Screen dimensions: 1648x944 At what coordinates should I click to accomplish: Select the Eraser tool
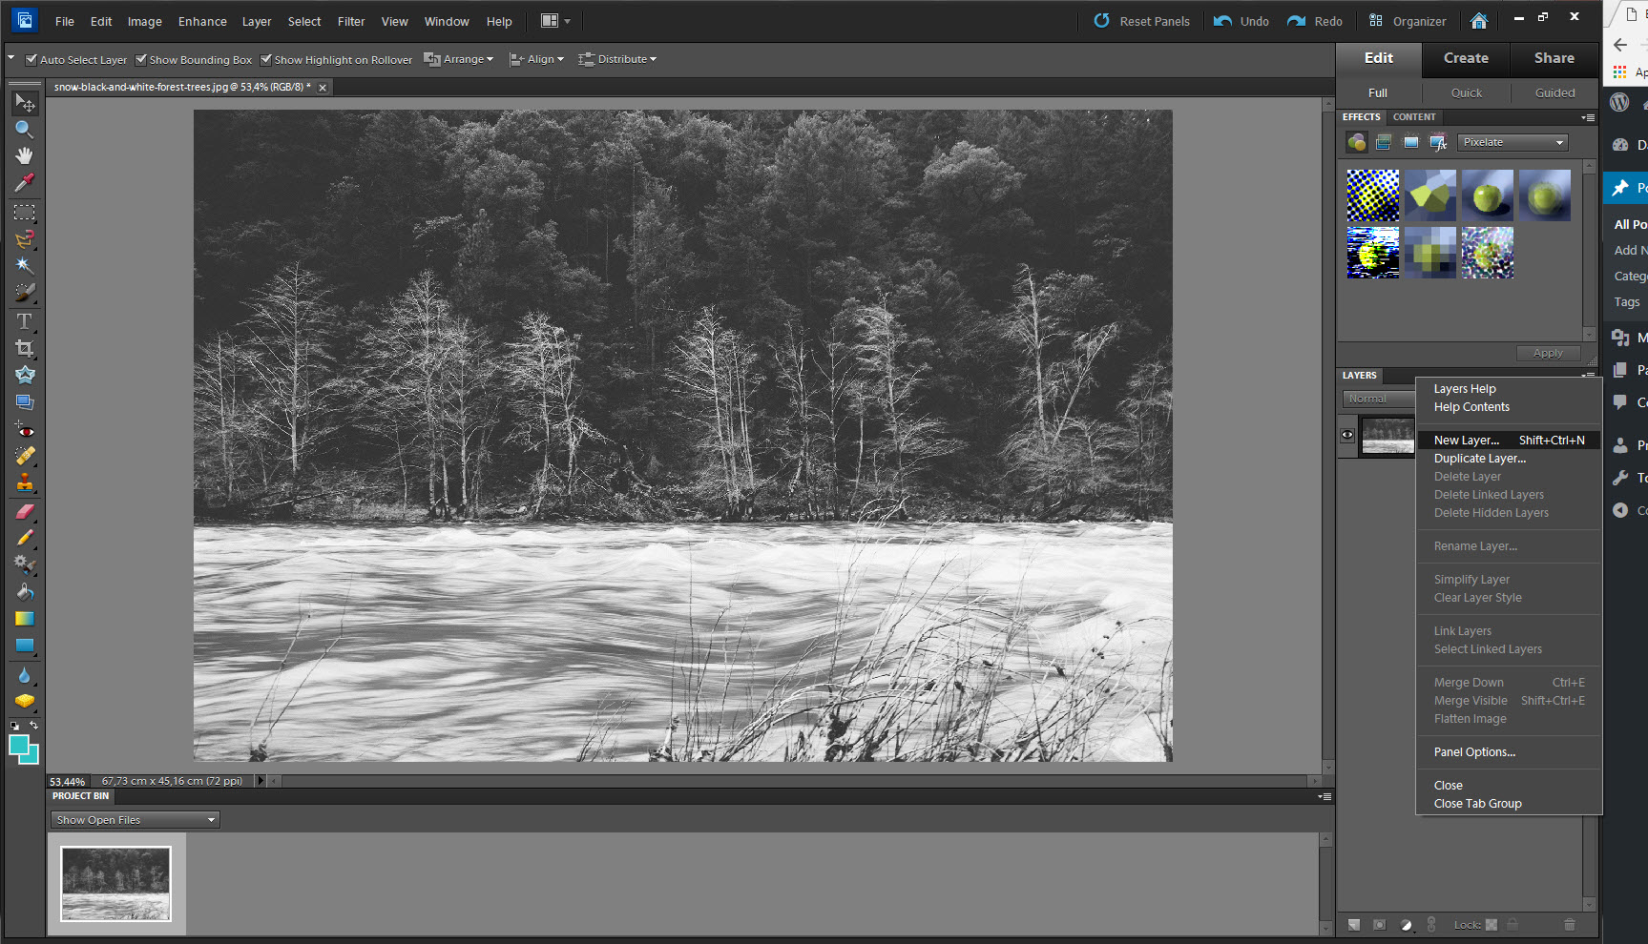tap(24, 512)
